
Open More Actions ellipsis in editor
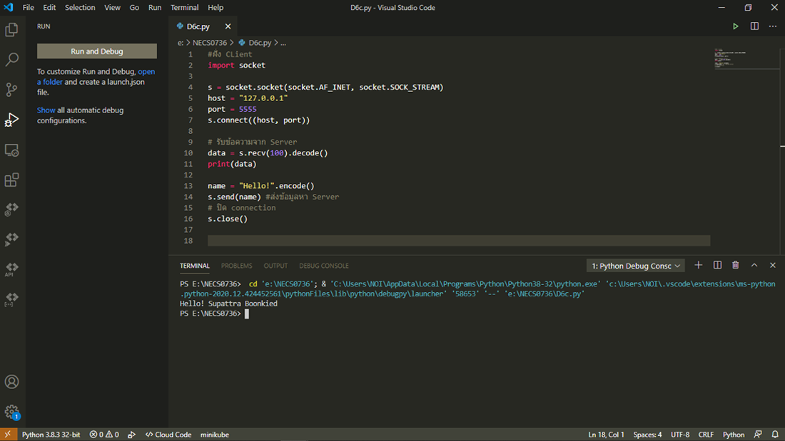(x=773, y=26)
